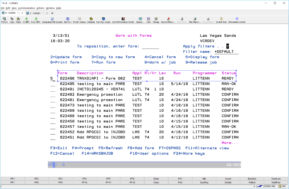The width and height of the screenshot is (289, 189).
Task: Close the B - VCRDEV session tab
Action: click(x=22, y=13)
